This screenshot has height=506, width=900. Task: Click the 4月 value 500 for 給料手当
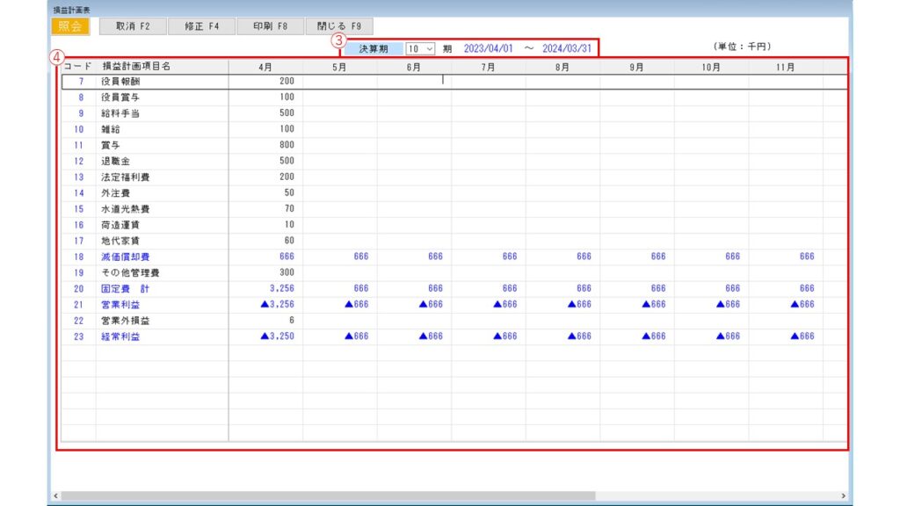[287, 113]
